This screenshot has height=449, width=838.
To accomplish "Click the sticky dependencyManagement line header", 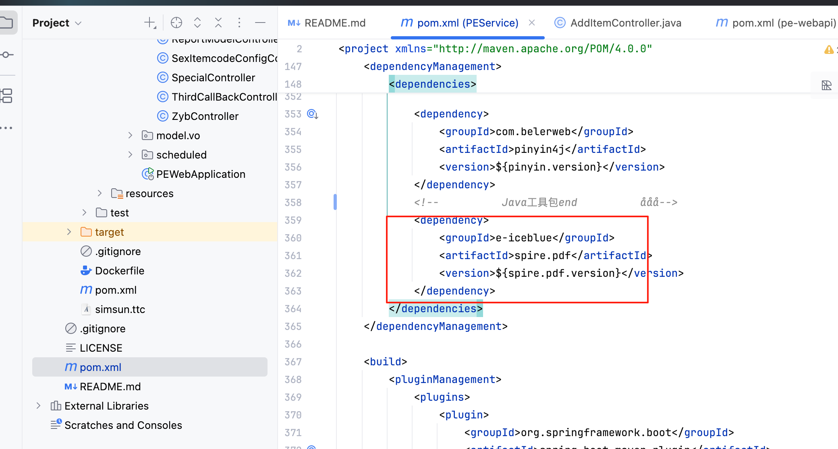I will pos(432,66).
